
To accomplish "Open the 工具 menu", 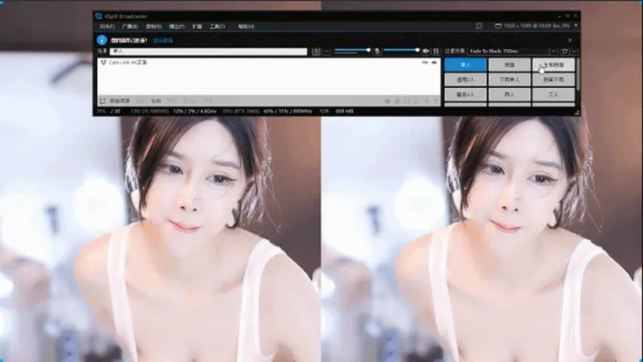I will coord(217,26).
